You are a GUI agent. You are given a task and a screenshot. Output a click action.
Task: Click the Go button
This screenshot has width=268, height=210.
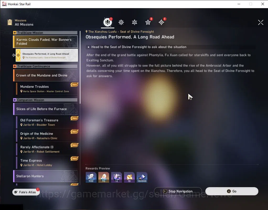[x=232, y=191]
